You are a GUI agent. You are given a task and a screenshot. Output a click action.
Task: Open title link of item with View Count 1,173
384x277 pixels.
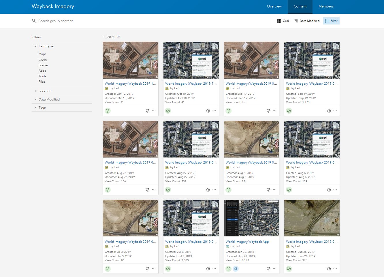pyautogui.click(x=312, y=84)
